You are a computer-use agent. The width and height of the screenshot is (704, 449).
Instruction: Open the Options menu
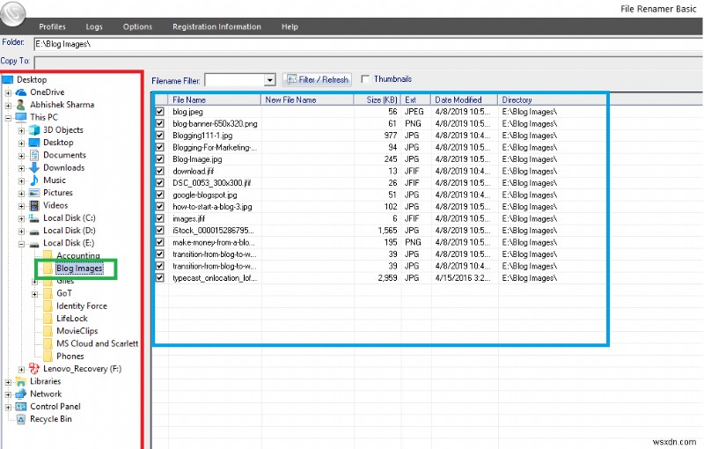click(137, 26)
